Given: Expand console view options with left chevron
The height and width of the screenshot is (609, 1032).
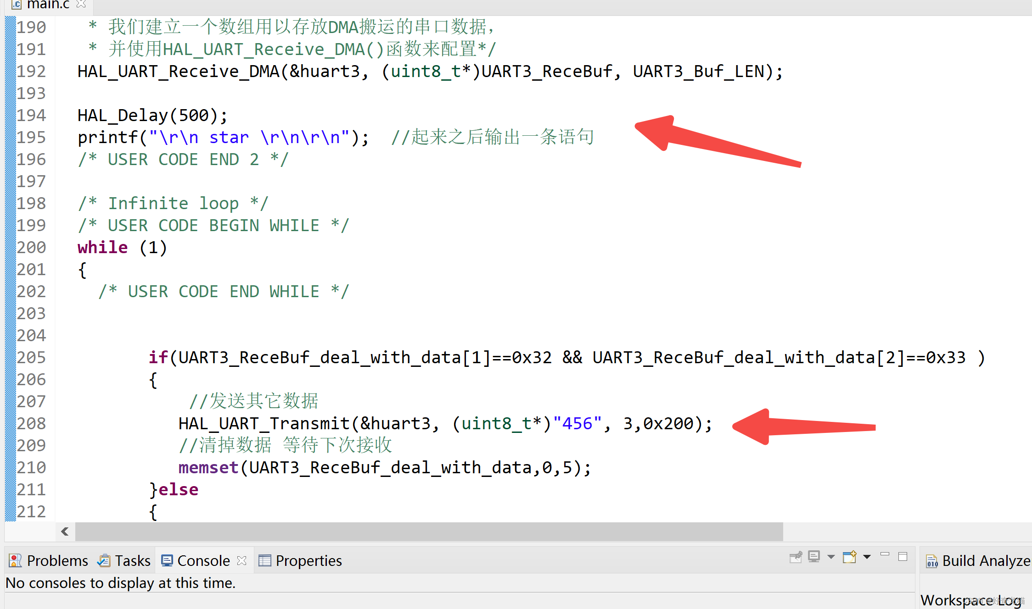Looking at the screenshot, I should (65, 532).
